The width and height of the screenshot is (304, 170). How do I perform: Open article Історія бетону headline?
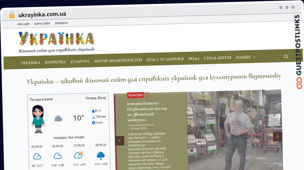point(147,111)
